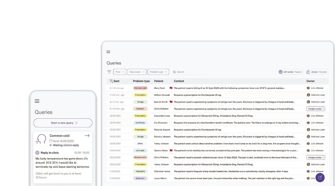
Task: Click the Queries heading on tablet
Action: point(114,63)
